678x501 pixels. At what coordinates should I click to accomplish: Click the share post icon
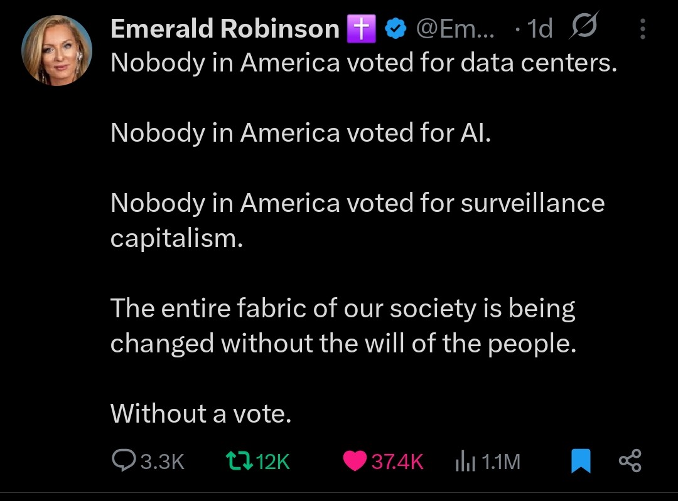(630, 461)
